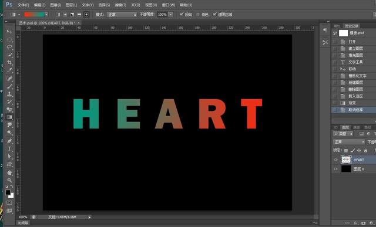
Task: Select the Dodge tool
Action: point(9,133)
